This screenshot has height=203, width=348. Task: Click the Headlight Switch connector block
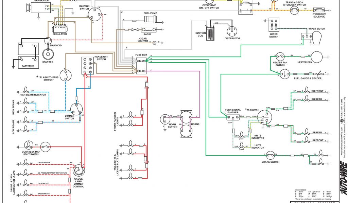87,65
